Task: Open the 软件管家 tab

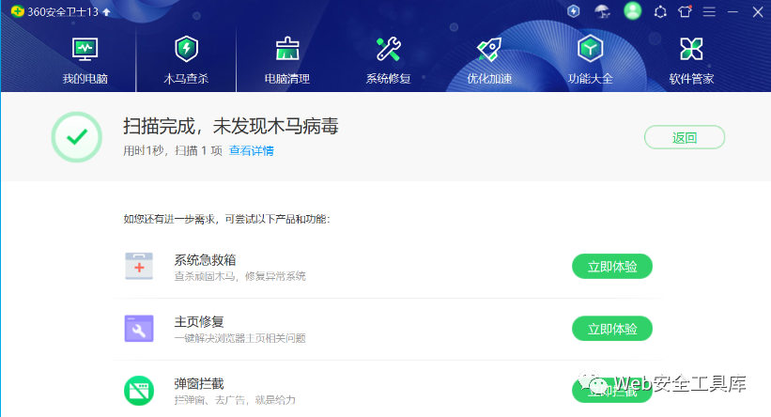Action: tap(691, 60)
